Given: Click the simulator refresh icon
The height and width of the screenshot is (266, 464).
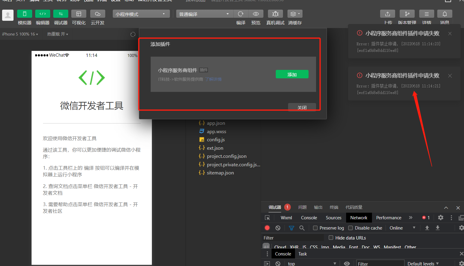Looking at the screenshot, I should coord(133,34).
